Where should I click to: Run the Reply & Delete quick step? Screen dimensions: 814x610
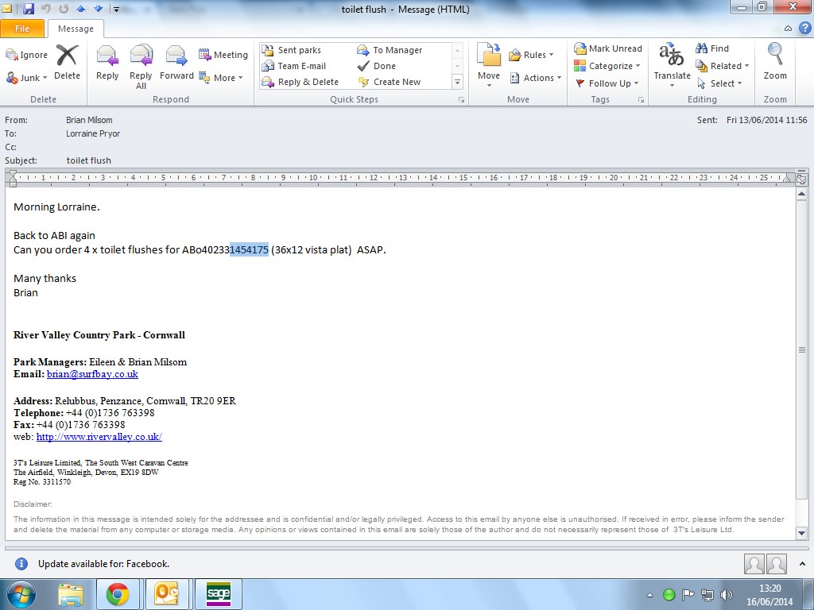(300, 82)
